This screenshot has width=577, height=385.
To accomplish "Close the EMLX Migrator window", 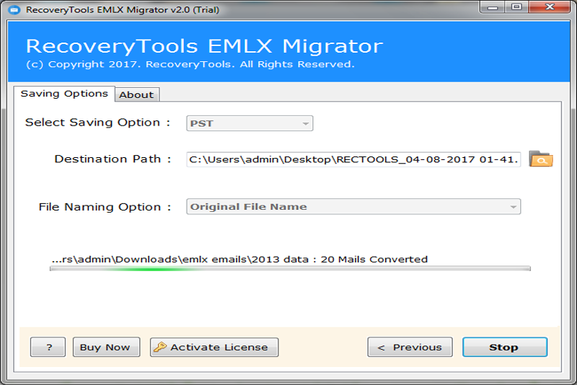I will coord(550,7).
